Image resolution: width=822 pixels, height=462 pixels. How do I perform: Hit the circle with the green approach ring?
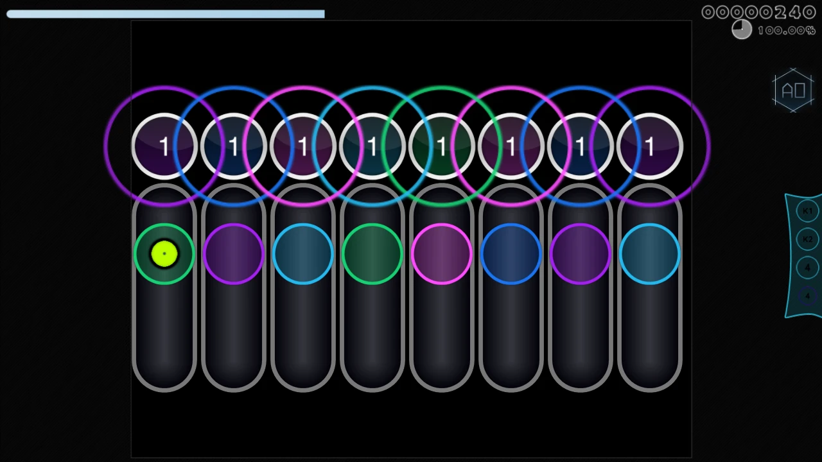click(441, 147)
